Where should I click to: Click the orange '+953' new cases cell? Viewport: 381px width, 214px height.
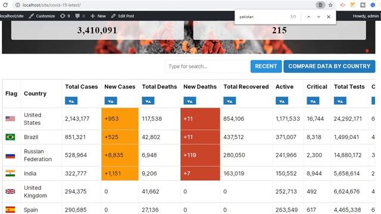120,119
